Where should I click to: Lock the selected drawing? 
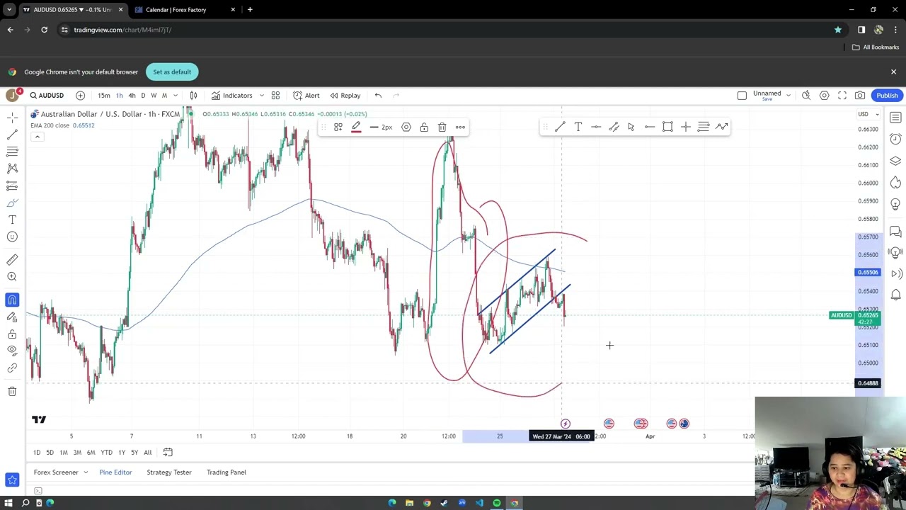(x=424, y=127)
